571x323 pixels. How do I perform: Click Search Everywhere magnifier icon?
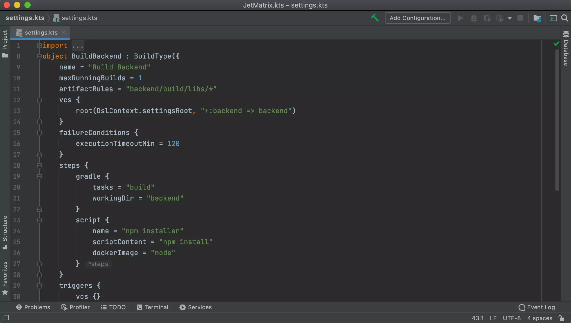tap(564, 18)
